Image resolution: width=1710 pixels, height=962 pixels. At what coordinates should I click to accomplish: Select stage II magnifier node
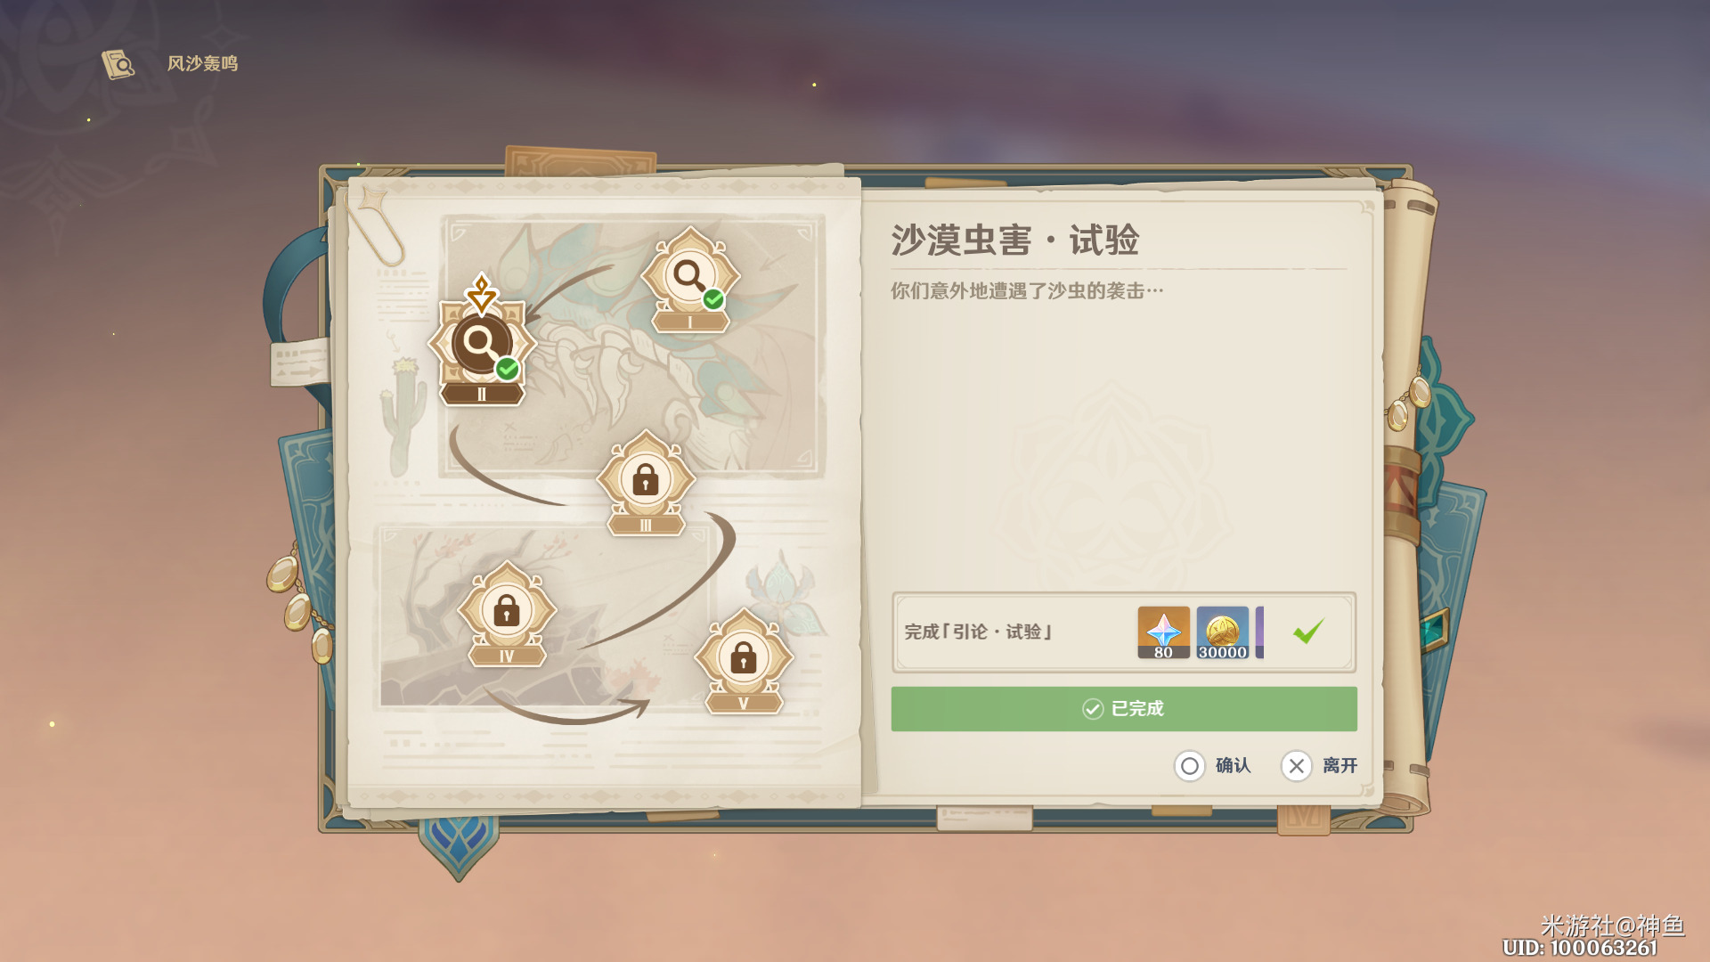tap(481, 347)
